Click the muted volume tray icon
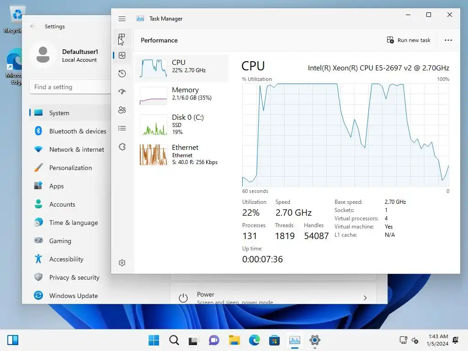The image size is (468, 351). pos(415,340)
